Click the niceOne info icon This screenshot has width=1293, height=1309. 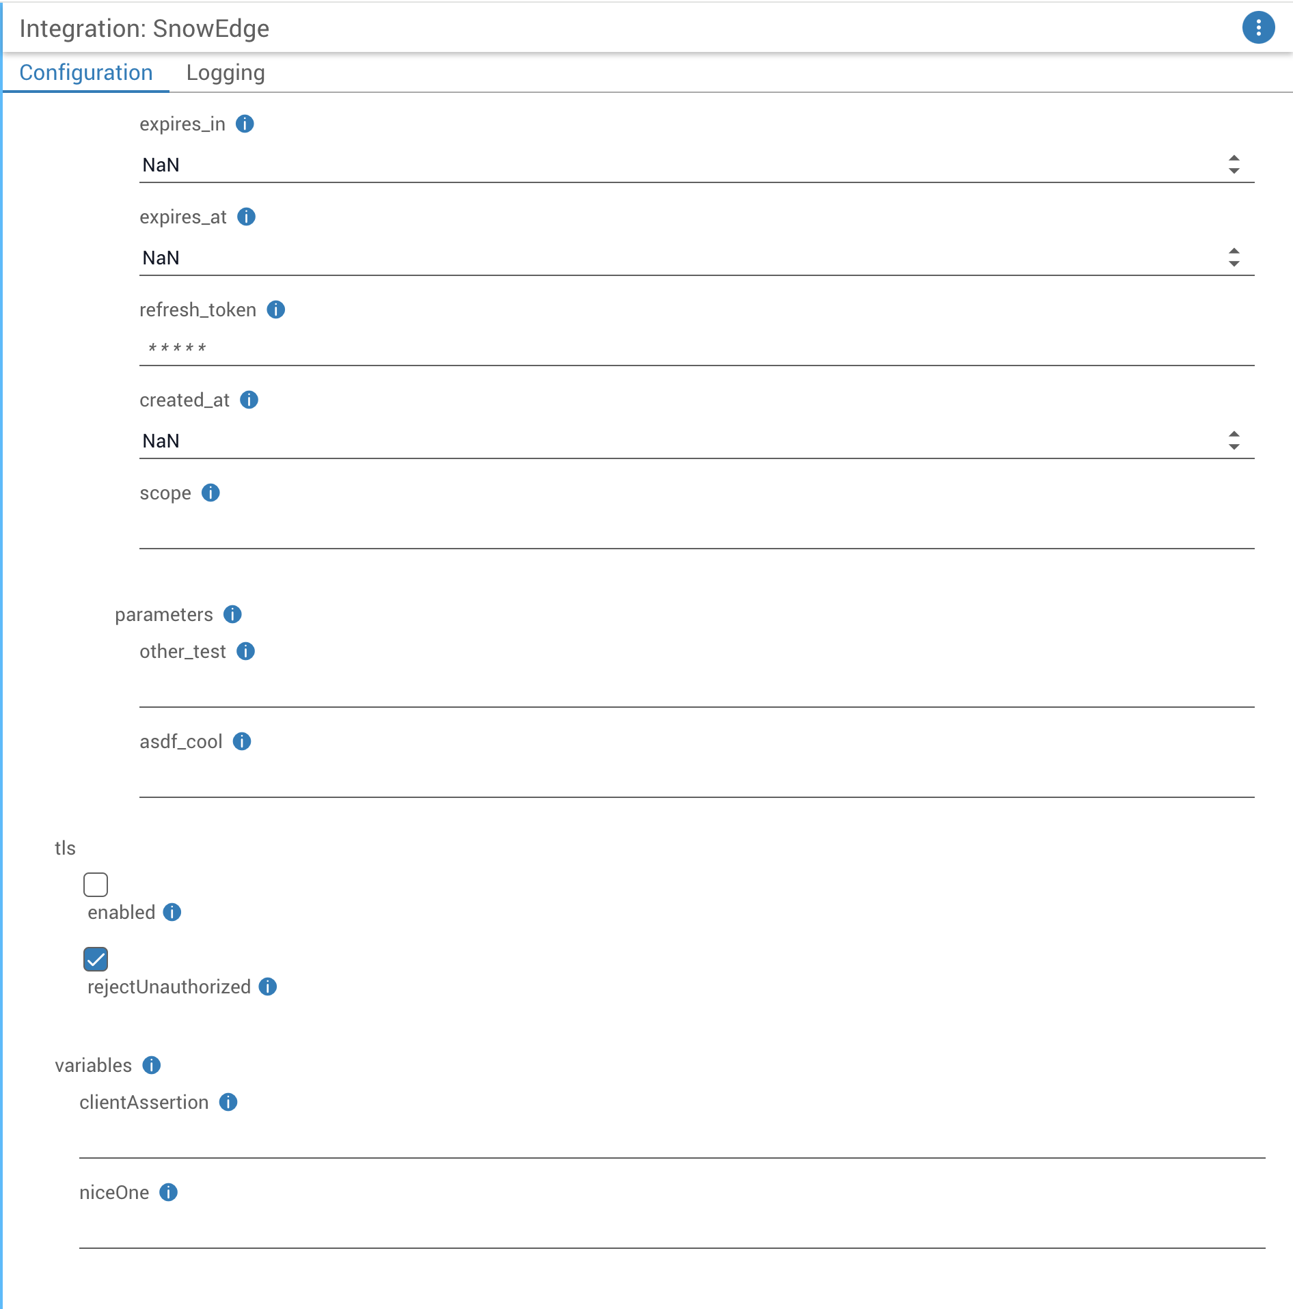tap(168, 1192)
